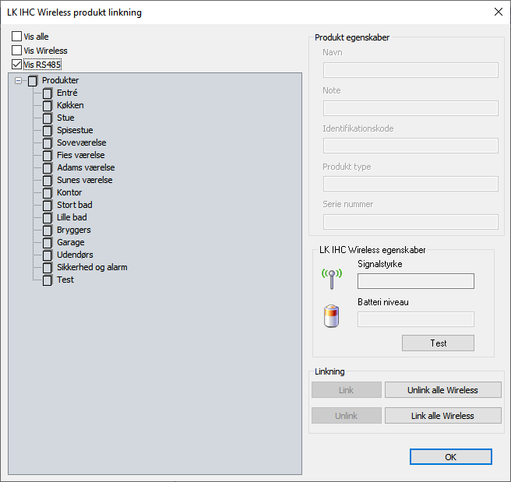Tick the checkbox beside Kontor
Image resolution: width=511 pixels, height=482 pixels.
click(48, 193)
